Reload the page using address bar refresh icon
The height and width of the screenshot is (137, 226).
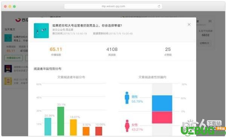point(159,6)
